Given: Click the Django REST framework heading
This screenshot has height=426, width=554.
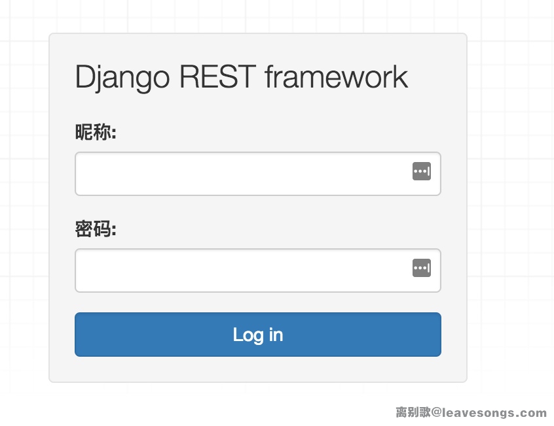Looking at the screenshot, I should 242,78.
